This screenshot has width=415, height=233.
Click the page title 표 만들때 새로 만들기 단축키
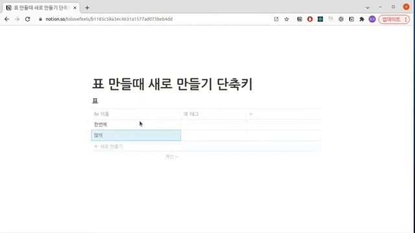coord(172,84)
